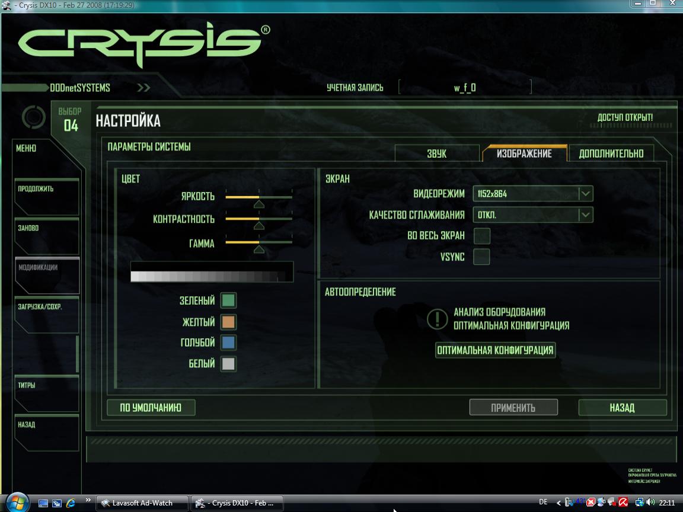
Task: Click НАЗАД in the left side menu
Action: [47, 433]
